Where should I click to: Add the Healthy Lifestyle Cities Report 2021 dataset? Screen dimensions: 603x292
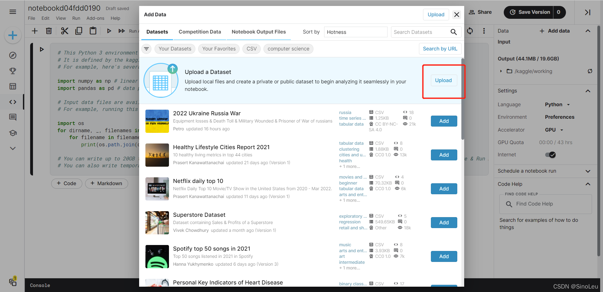(444, 155)
